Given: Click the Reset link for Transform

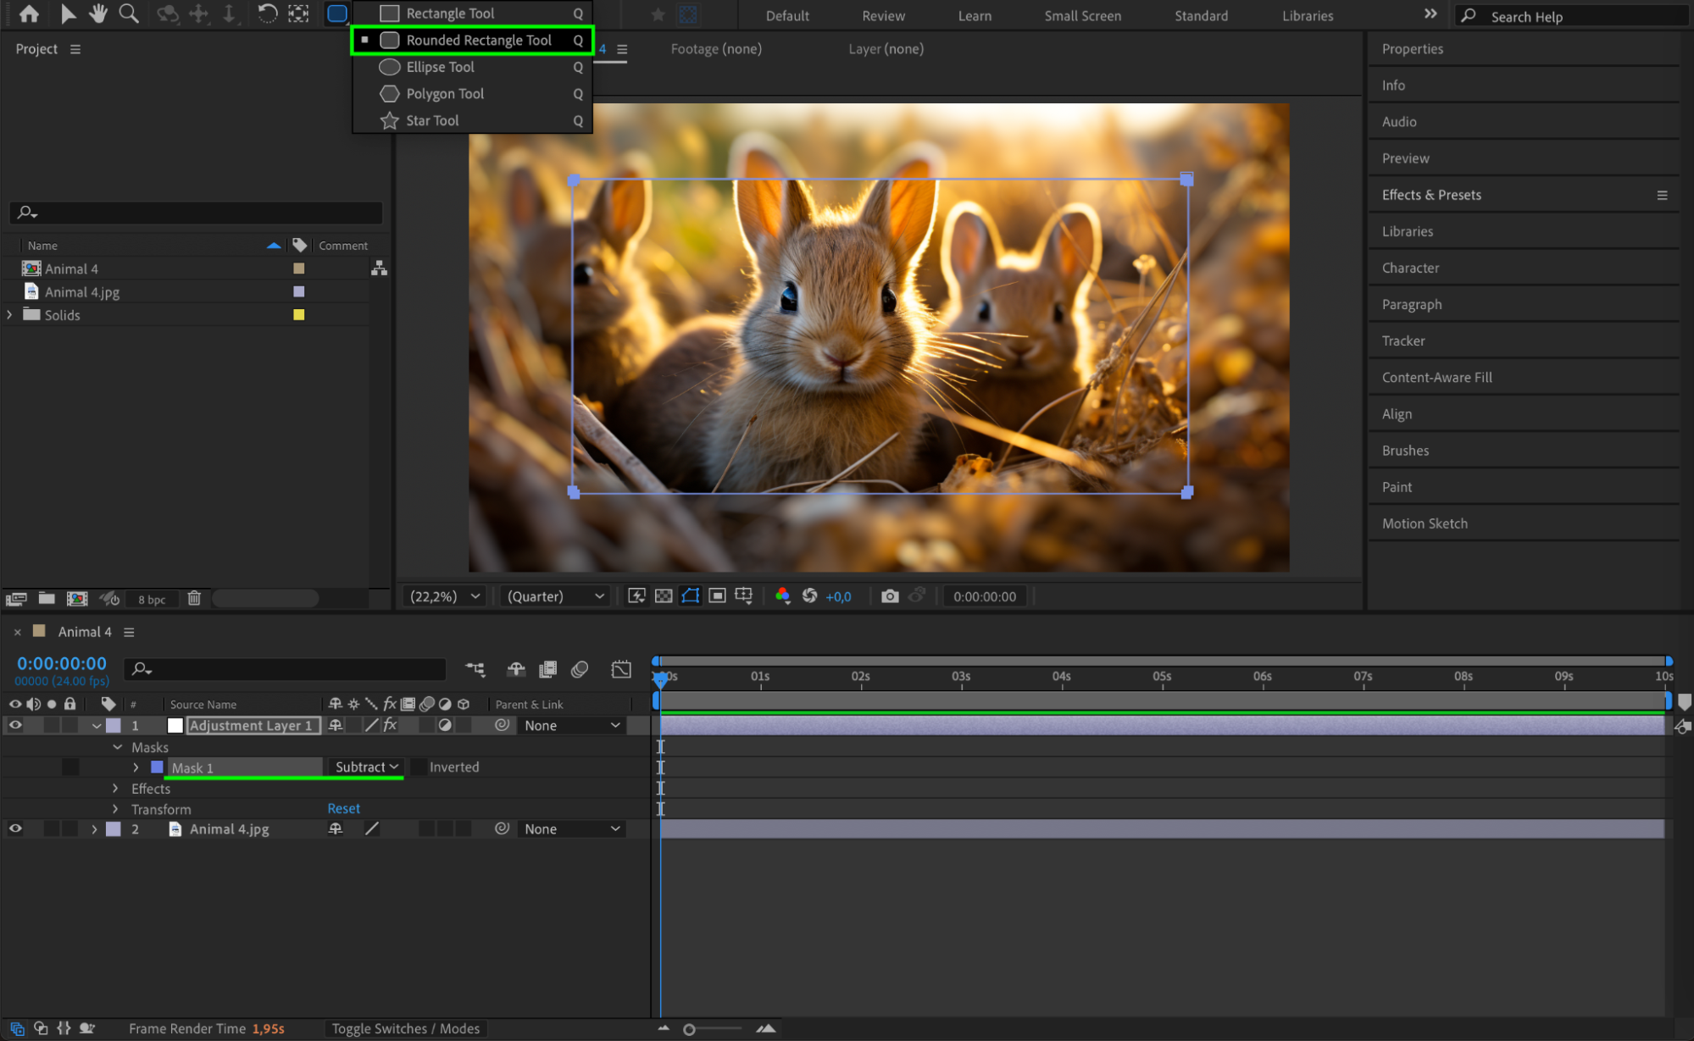Looking at the screenshot, I should pos(343,809).
